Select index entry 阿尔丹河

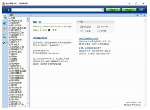tap(15, 80)
